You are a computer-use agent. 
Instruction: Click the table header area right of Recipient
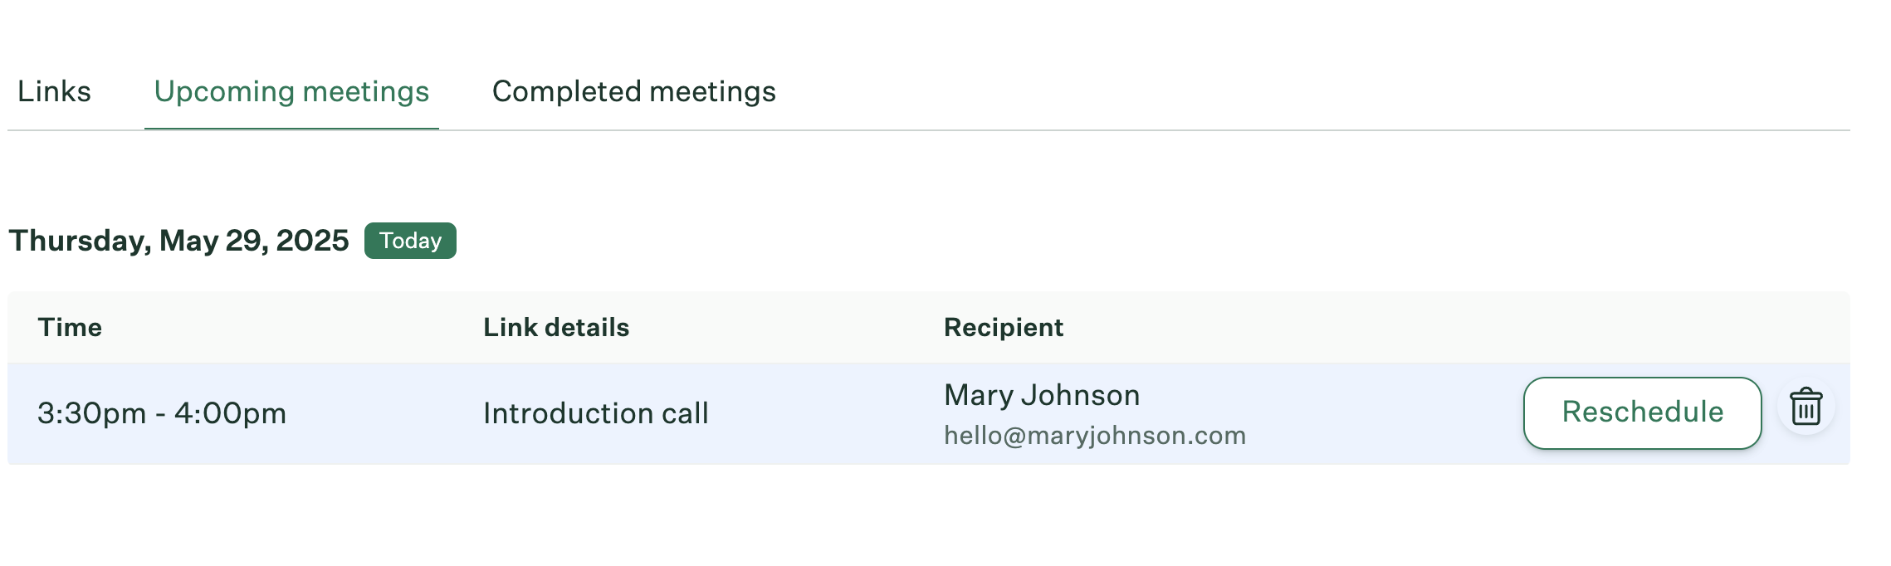1453,327
